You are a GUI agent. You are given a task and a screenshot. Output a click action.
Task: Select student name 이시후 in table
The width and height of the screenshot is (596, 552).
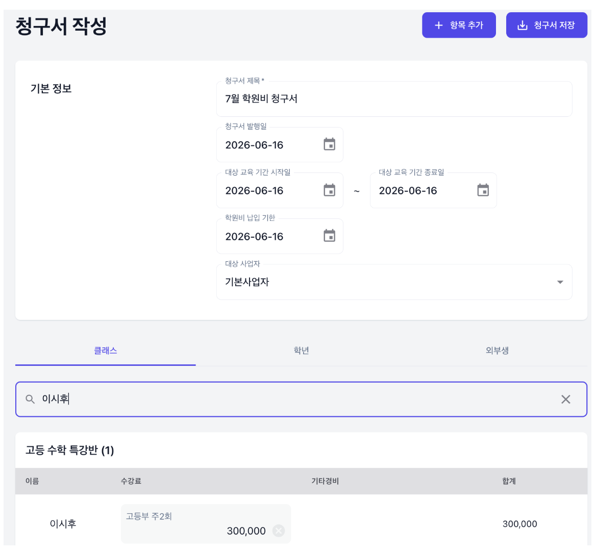click(63, 524)
